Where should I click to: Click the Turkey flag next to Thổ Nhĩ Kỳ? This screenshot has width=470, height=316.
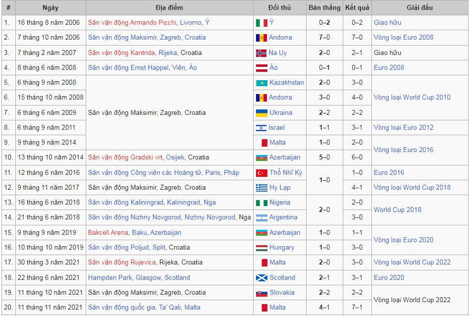[261, 172]
